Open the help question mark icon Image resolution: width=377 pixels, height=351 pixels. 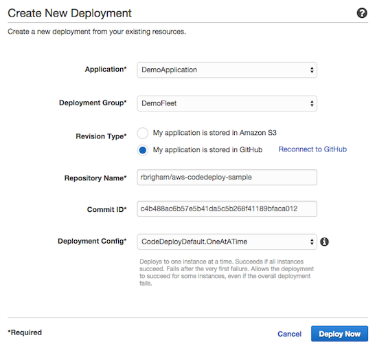coord(362,13)
